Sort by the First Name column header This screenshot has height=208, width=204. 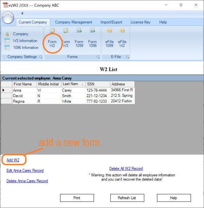pyautogui.click(x=24, y=84)
